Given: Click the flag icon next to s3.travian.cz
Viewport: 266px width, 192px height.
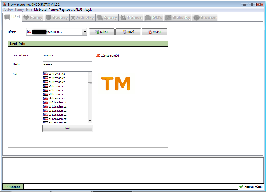Looking at the screenshot, I should pos(46,74).
